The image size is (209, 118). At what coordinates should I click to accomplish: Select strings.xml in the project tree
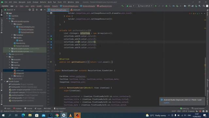click(20, 73)
